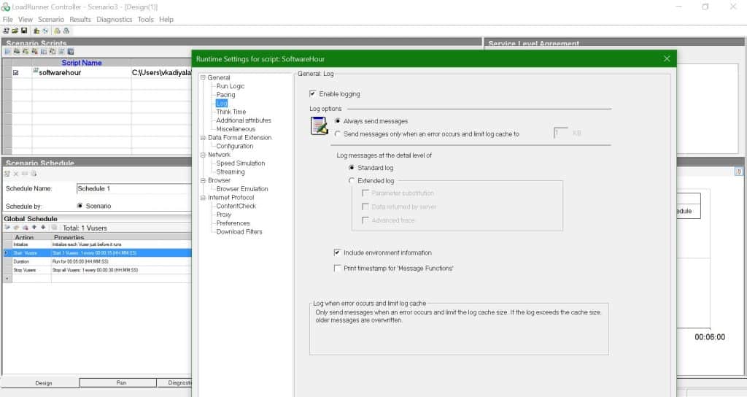
Task: Click the new schedule icon left of the X
Action: (7, 174)
